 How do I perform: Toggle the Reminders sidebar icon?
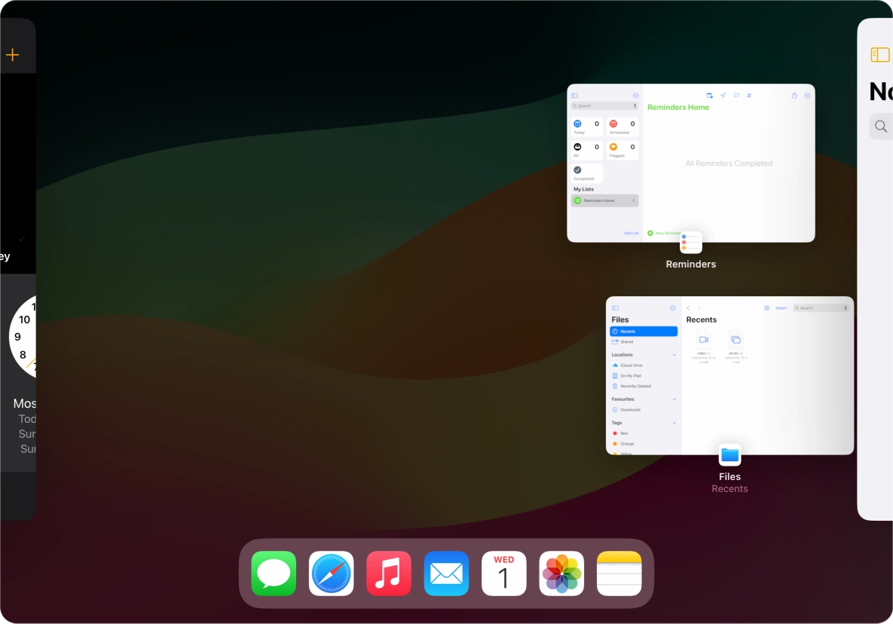click(574, 96)
